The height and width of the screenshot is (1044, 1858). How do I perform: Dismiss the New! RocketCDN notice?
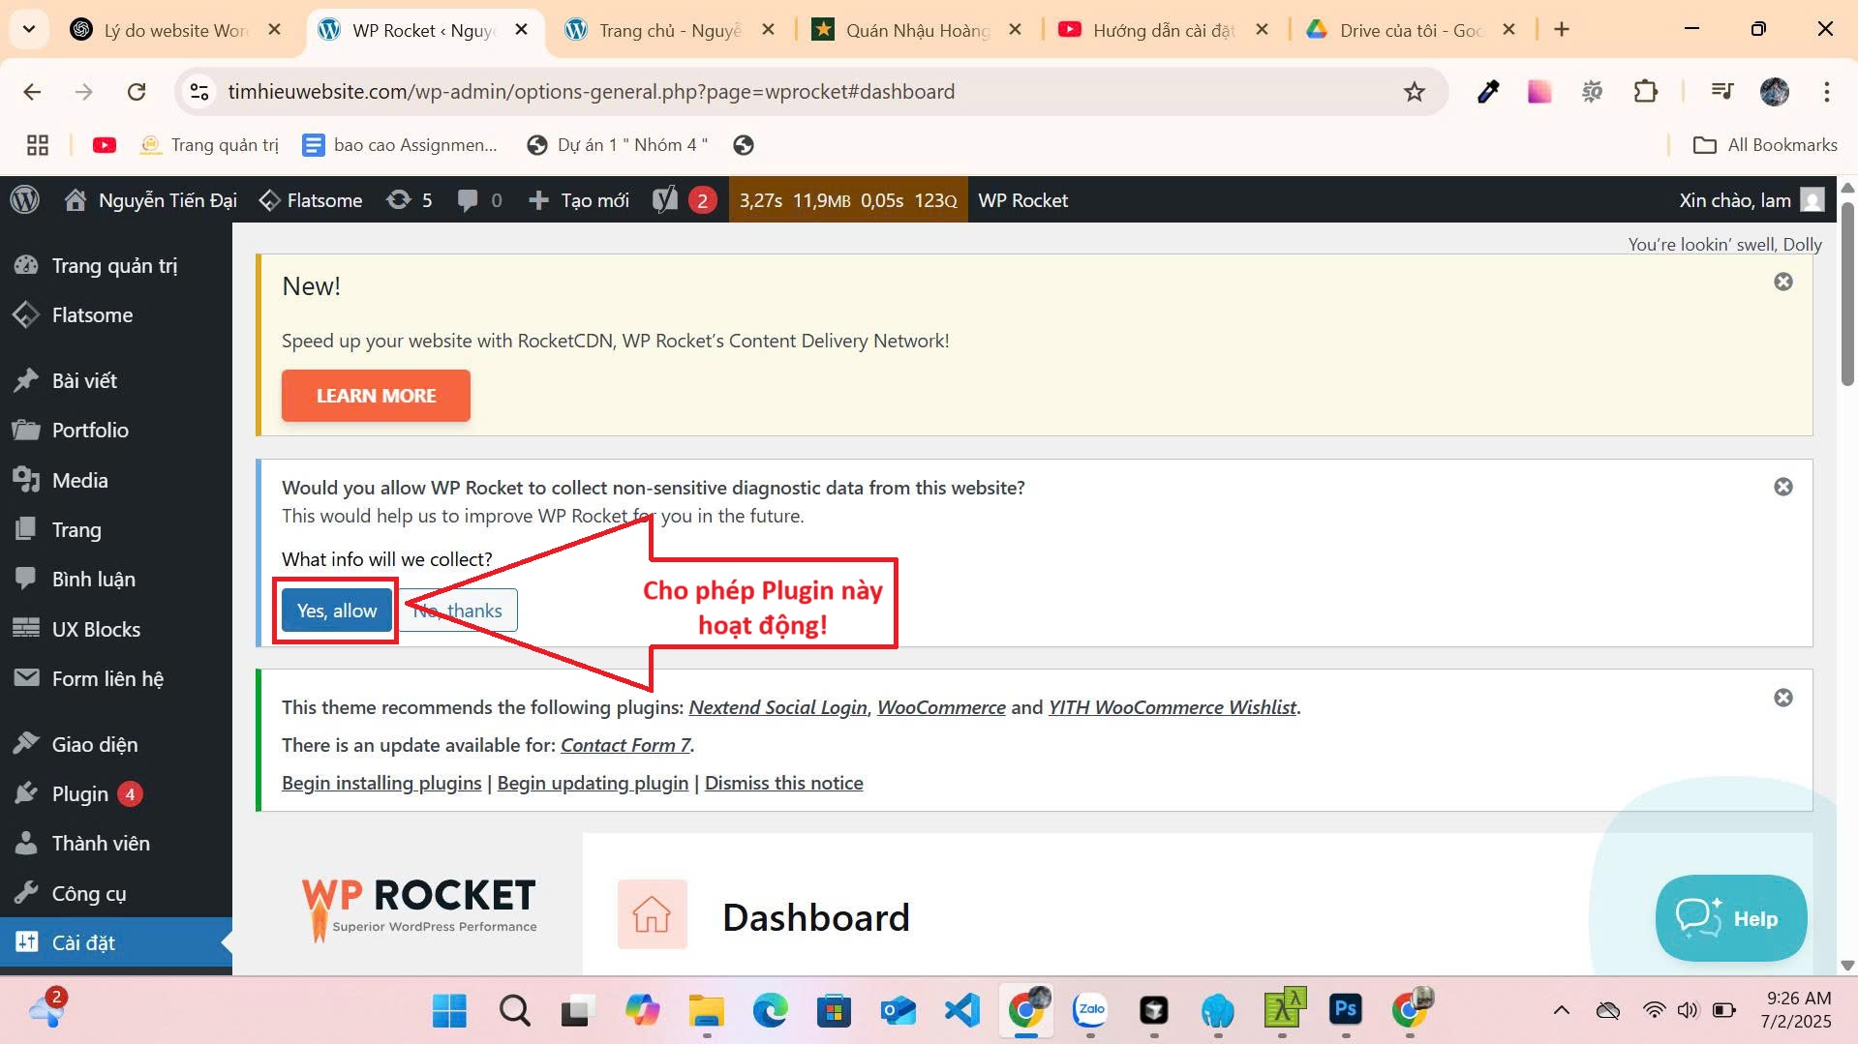point(1782,282)
